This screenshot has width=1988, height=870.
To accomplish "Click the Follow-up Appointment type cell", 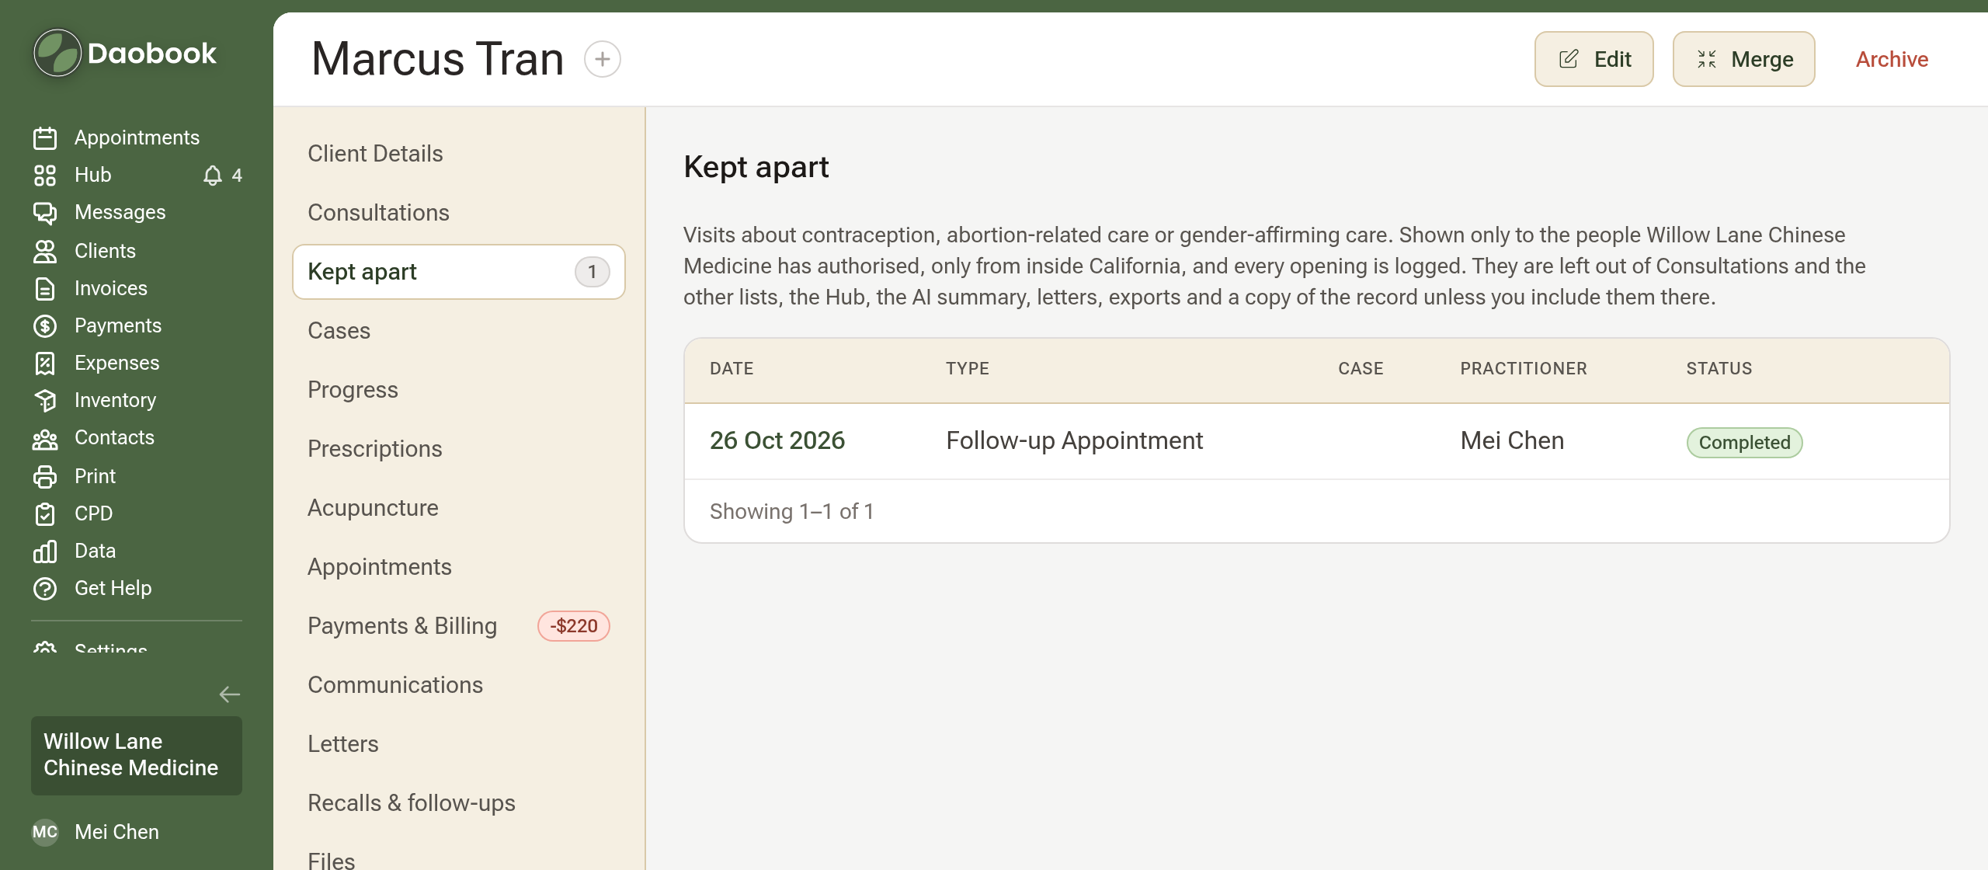I will (x=1074, y=440).
